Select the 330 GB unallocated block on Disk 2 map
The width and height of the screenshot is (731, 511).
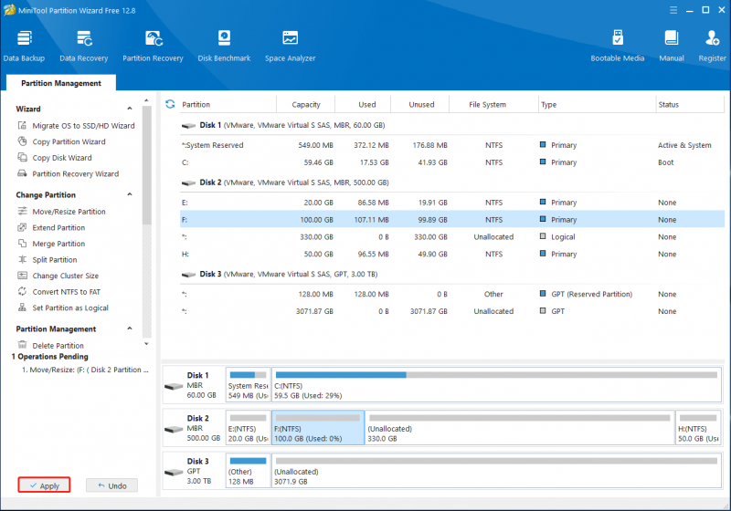(x=520, y=428)
